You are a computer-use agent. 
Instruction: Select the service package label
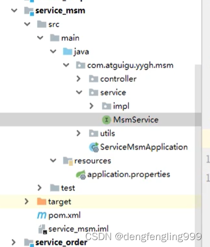pyautogui.click(x=113, y=93)
